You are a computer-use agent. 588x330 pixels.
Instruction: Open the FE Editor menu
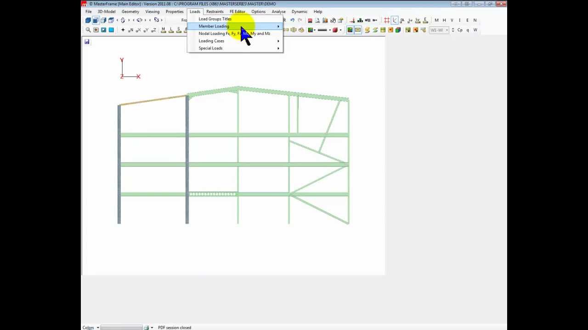pos(237,11)
